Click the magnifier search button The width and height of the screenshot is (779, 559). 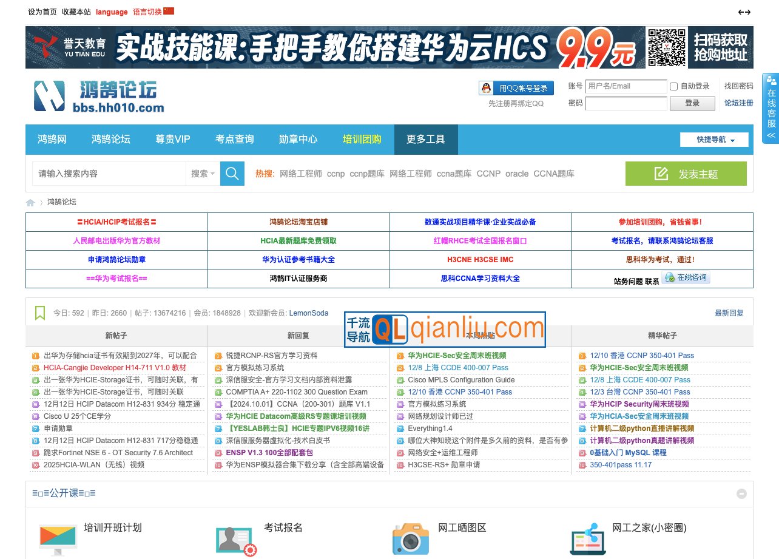(232, 174)
